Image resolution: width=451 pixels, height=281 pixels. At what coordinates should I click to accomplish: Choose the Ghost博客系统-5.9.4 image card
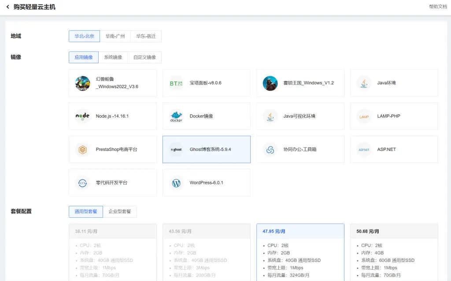(x=207, y=150)
